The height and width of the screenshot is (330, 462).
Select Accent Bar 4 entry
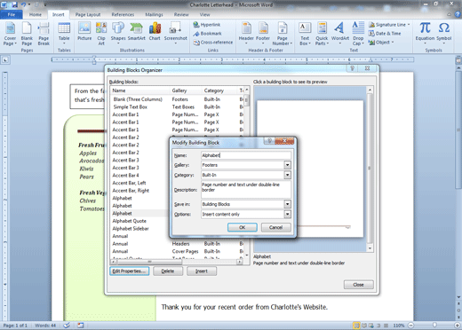[x=125, y=176]
